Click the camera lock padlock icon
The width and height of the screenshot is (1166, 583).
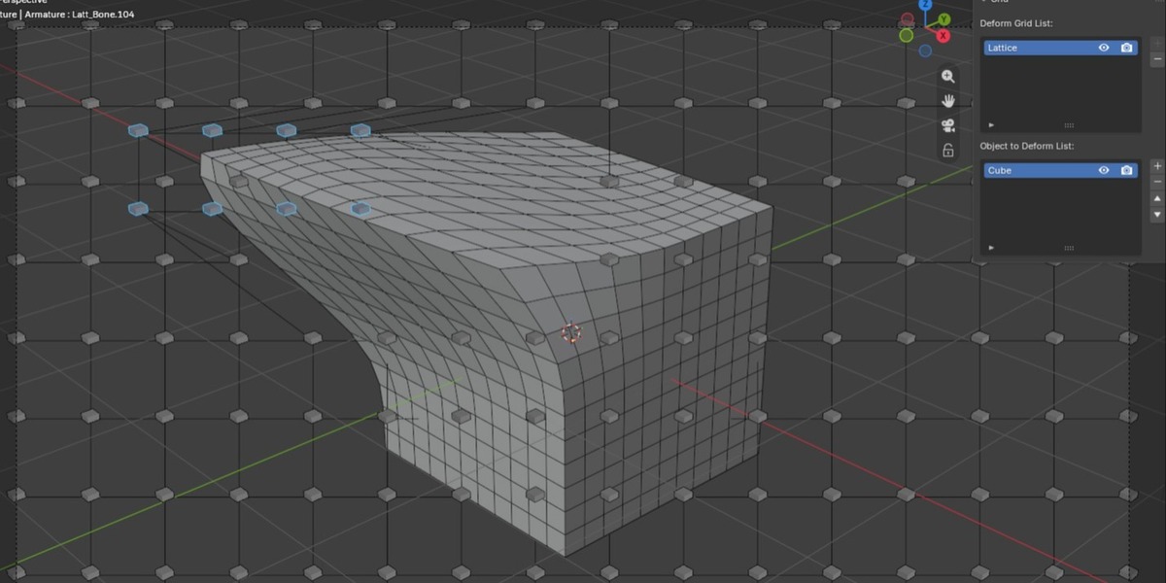click(x=947, y=151)
